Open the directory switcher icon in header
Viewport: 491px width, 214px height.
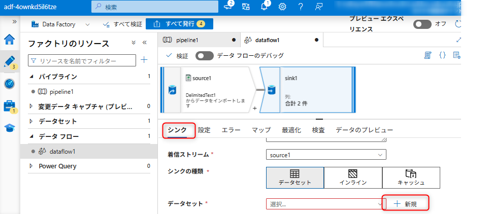point(246,7)
